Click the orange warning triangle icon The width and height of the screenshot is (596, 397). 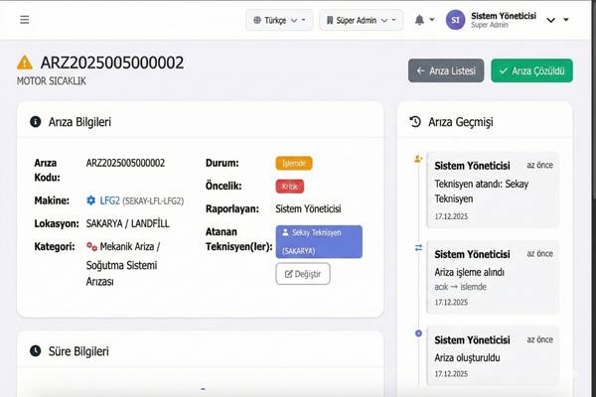(x=25, y=64)
